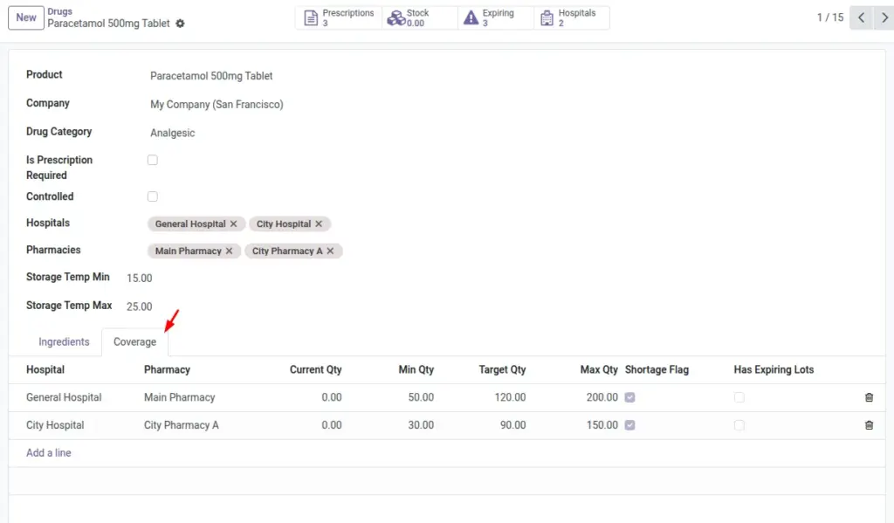Delete the General Hospital coverage line

tap(869, 397)
